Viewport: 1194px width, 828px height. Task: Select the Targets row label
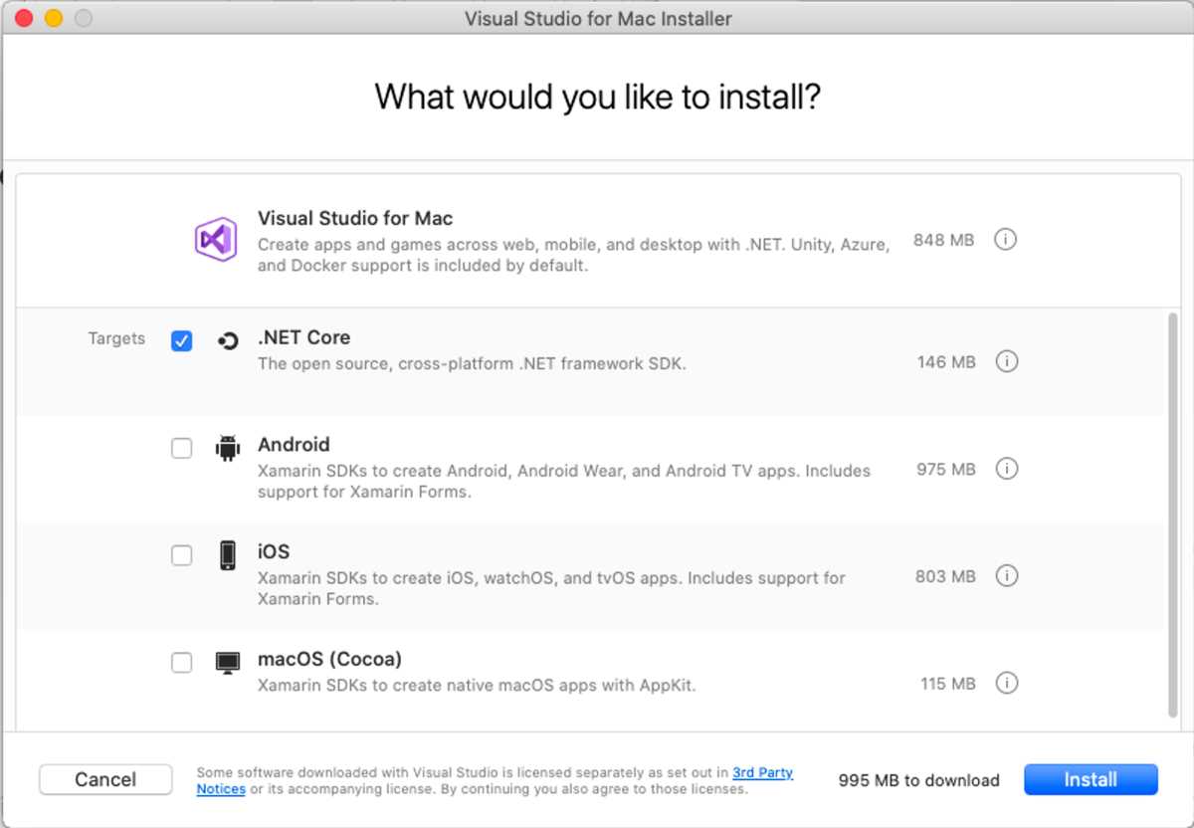click(x=116, y=338)
